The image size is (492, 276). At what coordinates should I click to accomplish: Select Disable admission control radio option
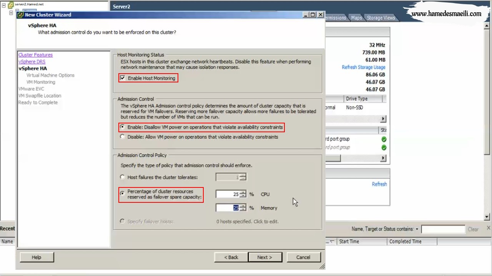pos(123,136)
